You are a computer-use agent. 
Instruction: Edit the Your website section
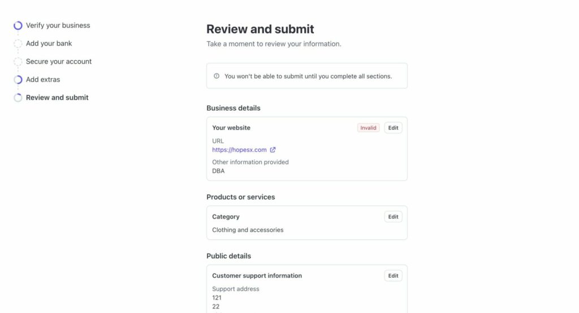393,128
